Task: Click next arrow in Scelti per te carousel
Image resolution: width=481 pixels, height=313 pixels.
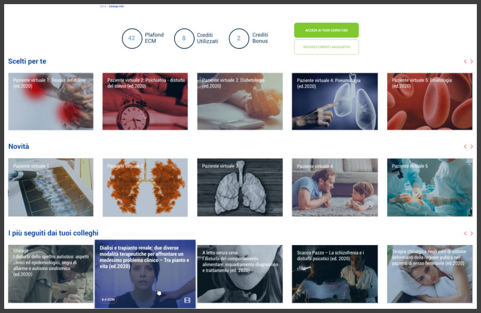Action: (472, 62)
